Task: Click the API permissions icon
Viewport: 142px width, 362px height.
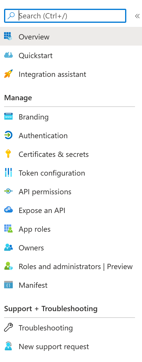Action: point(8,191)
